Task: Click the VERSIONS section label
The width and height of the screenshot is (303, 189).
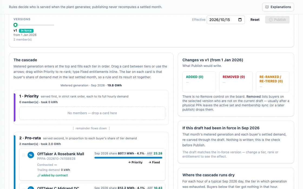Action: coord(22,19)
